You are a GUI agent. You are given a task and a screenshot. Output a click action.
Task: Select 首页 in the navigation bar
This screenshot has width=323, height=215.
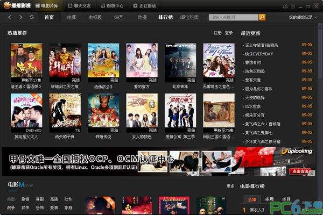(x=49, y=17)
